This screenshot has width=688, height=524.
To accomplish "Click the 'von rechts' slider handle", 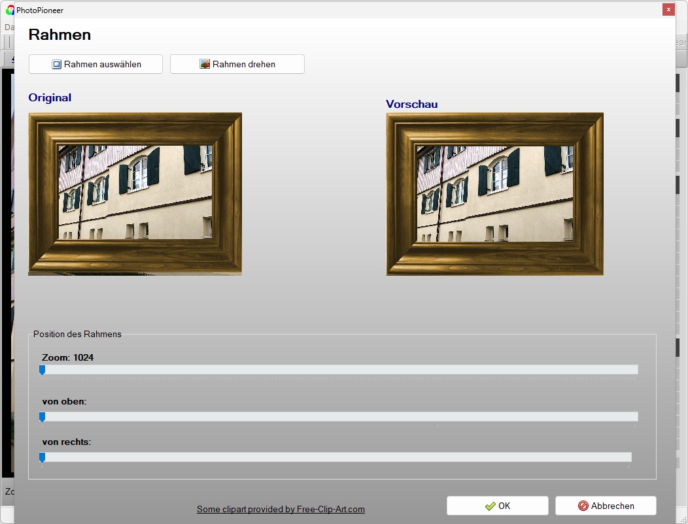I will click(x=42, y=457).
